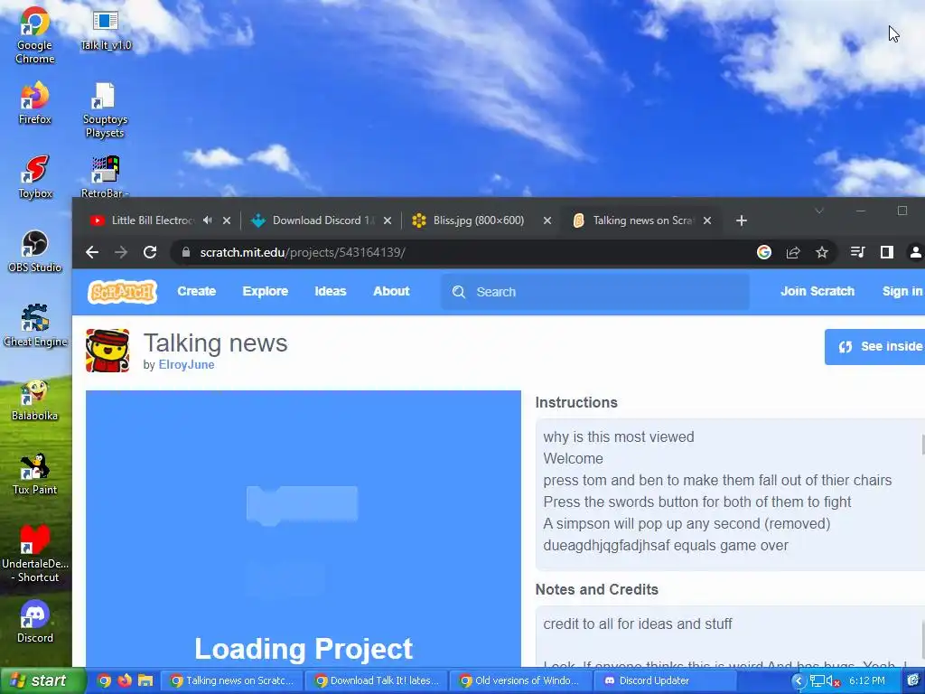The width and height of the screenshot is (925, 694).
Task: Open Ideas in Scratch navigation
Action: click(331, 292)
